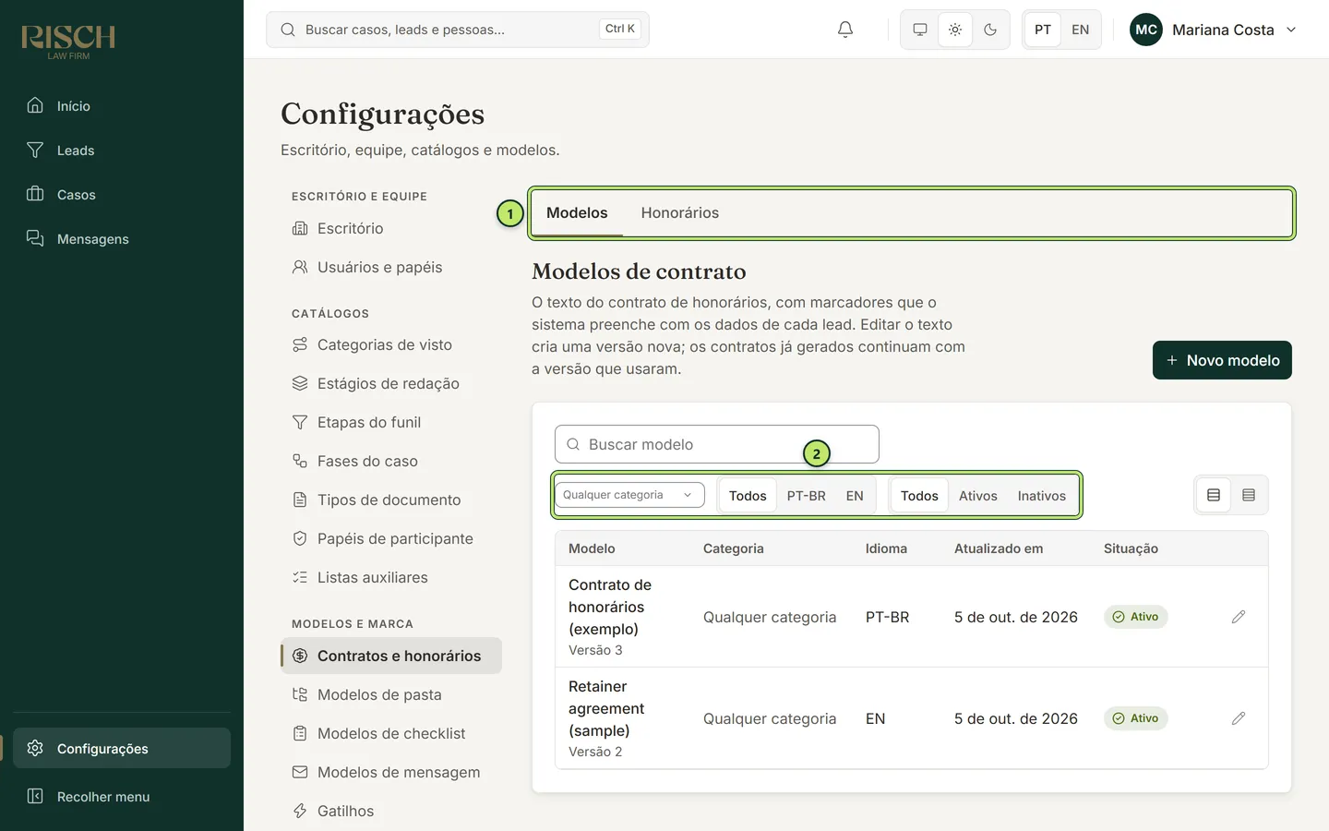Open Mensagens in sidebar
1329x831 pixels.
coord(122,239)
